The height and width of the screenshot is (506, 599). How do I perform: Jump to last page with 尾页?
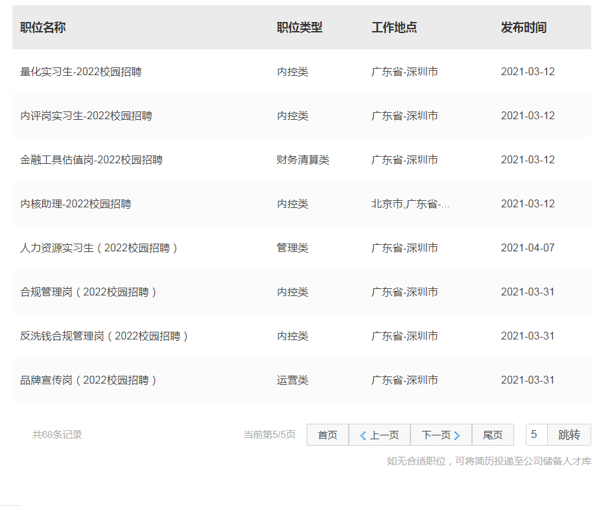(493, 435)
